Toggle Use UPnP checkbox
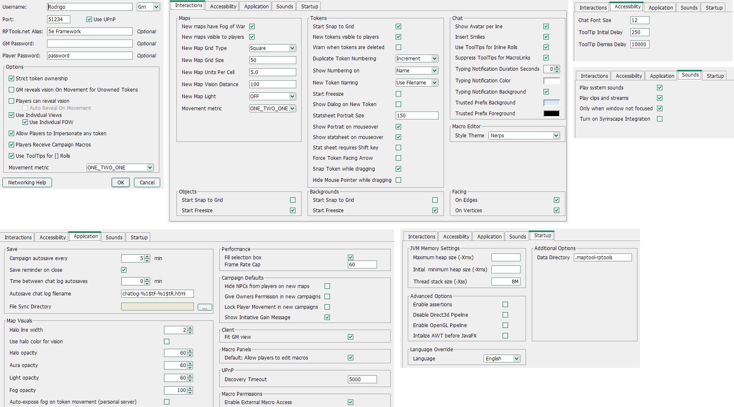Viewport: 734px width, 407px height. [x=89, y=20]
